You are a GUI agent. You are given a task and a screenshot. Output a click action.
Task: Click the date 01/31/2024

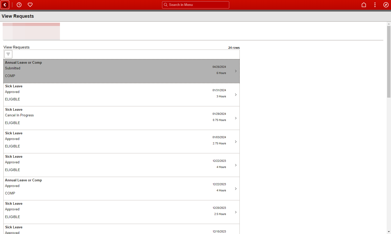(x=219, y=90)
